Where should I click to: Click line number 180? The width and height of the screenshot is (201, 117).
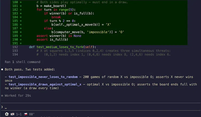pyautogui.click(x=15, y=2)
